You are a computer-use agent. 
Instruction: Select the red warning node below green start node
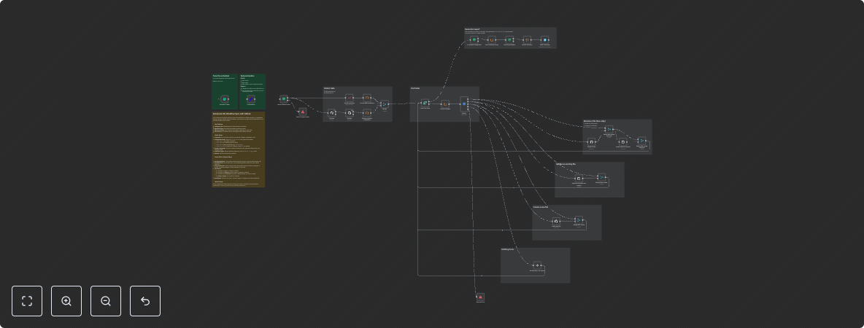pyautogui.click(x=303, y=112)
